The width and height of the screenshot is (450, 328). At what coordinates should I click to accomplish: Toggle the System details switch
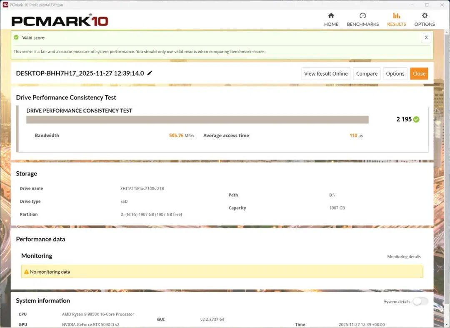420,301
